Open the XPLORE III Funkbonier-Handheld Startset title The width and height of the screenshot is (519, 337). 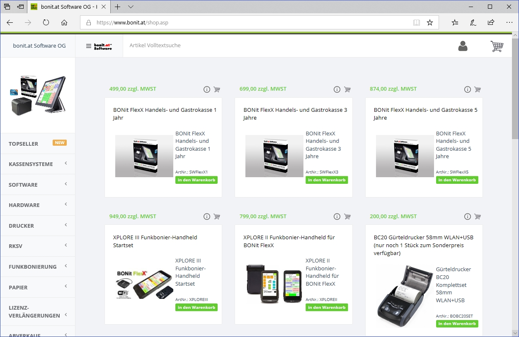[155, 241]
